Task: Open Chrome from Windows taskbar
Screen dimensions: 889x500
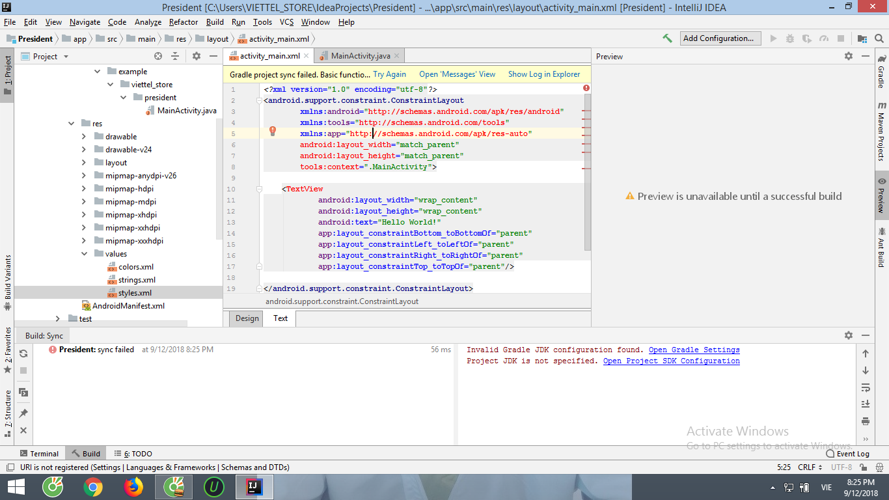Action: (93, 486)
